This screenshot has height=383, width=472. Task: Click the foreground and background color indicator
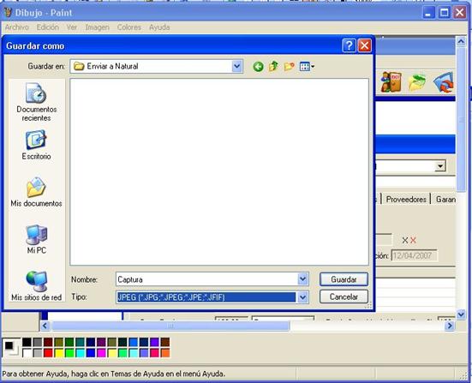click(11, 348)
